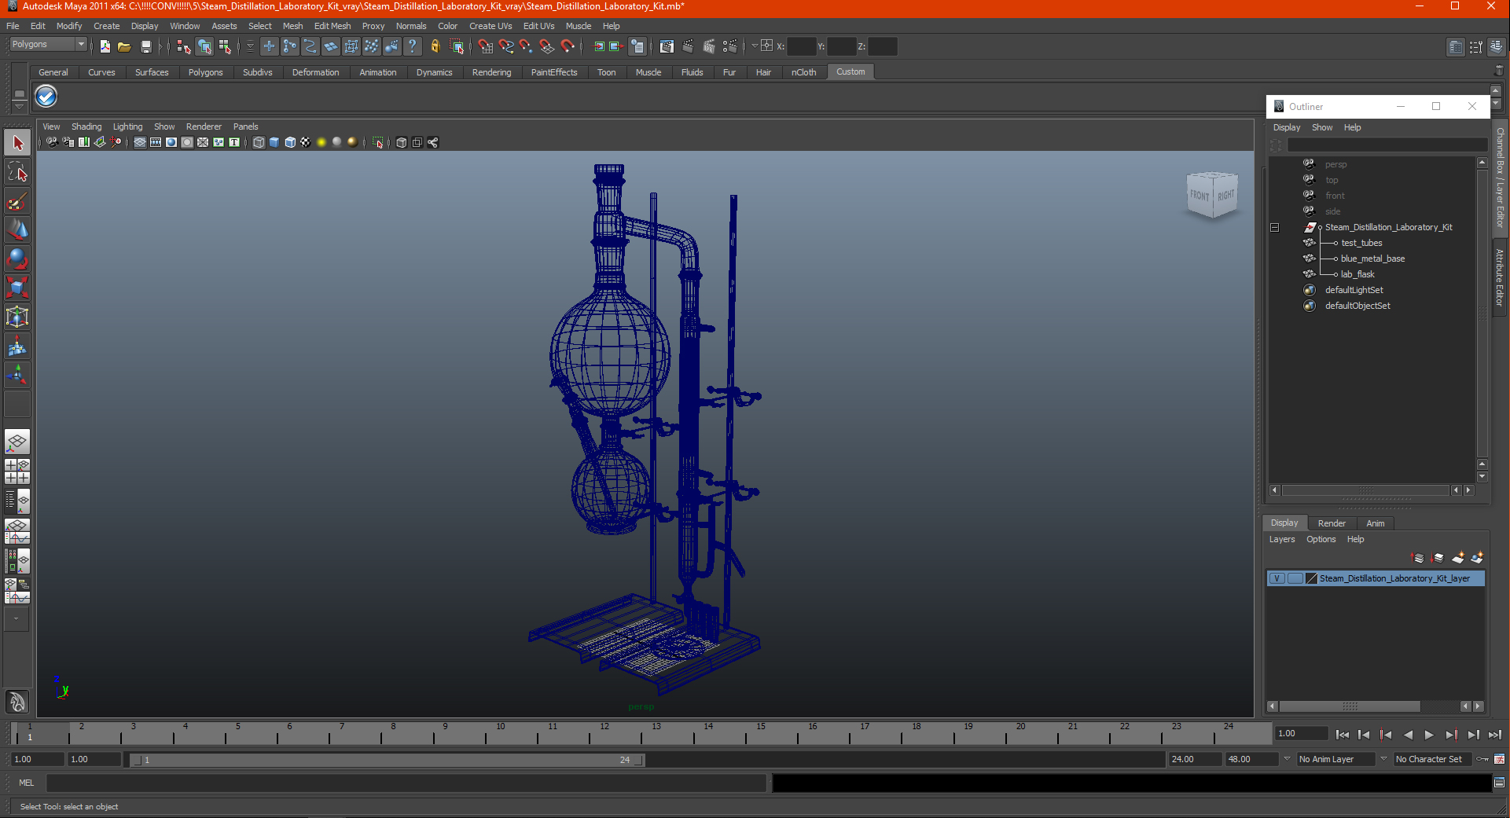Click the MEL command line label
Viewport: 1510px width, 818px height.
(27, 783)
